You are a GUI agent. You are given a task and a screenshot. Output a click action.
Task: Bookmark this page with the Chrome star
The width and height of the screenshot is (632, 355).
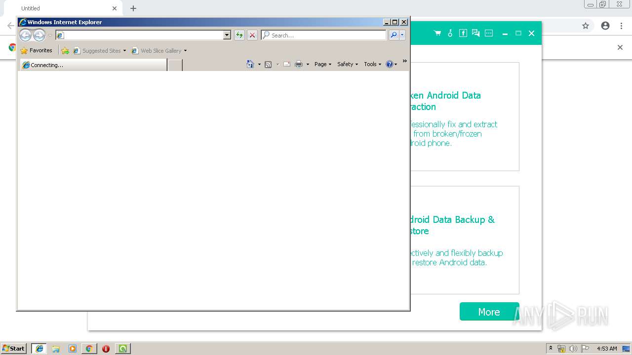[x=586, y=26]
